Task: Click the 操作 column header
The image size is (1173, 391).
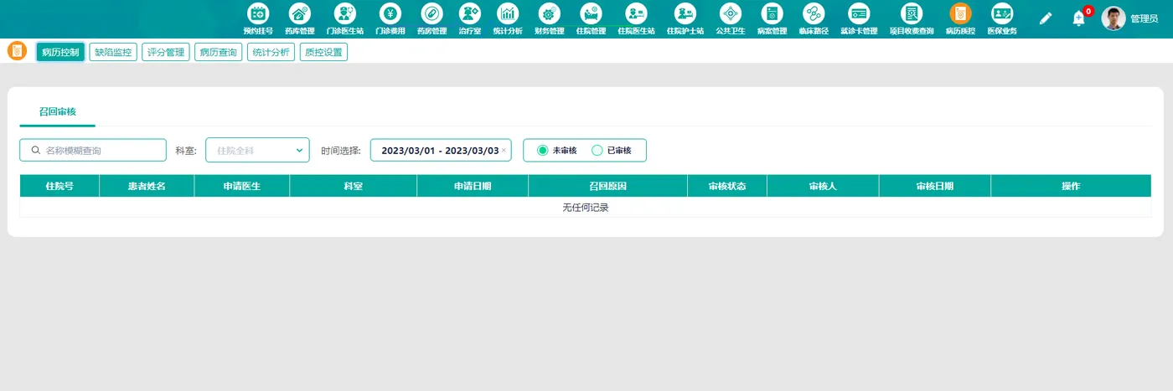Action: coord(1071,186)
